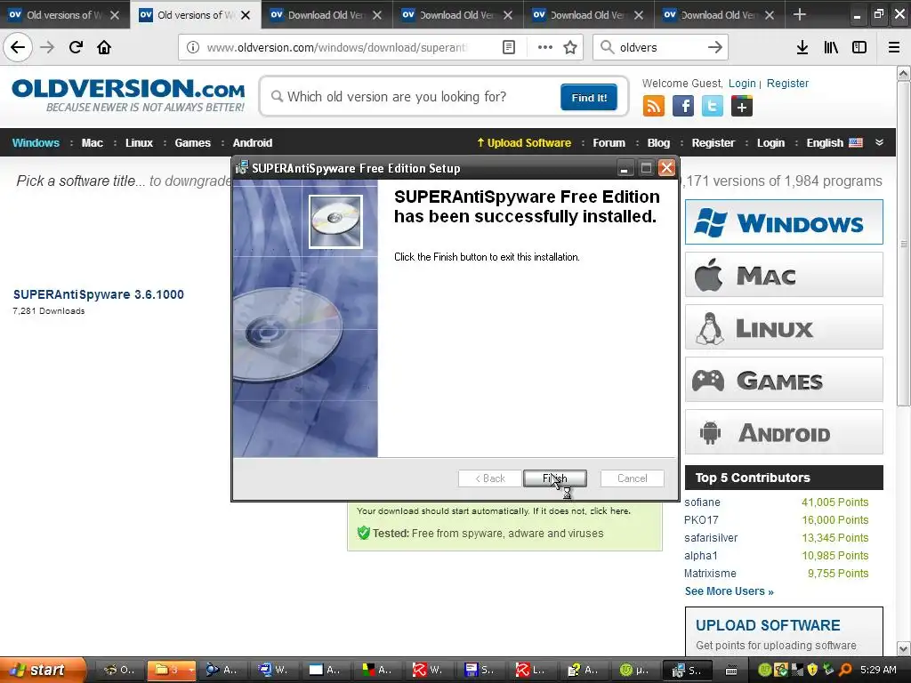Submit browser search with arrow icon
Viewport: 911px width, 683px height.
click(714, 47)
